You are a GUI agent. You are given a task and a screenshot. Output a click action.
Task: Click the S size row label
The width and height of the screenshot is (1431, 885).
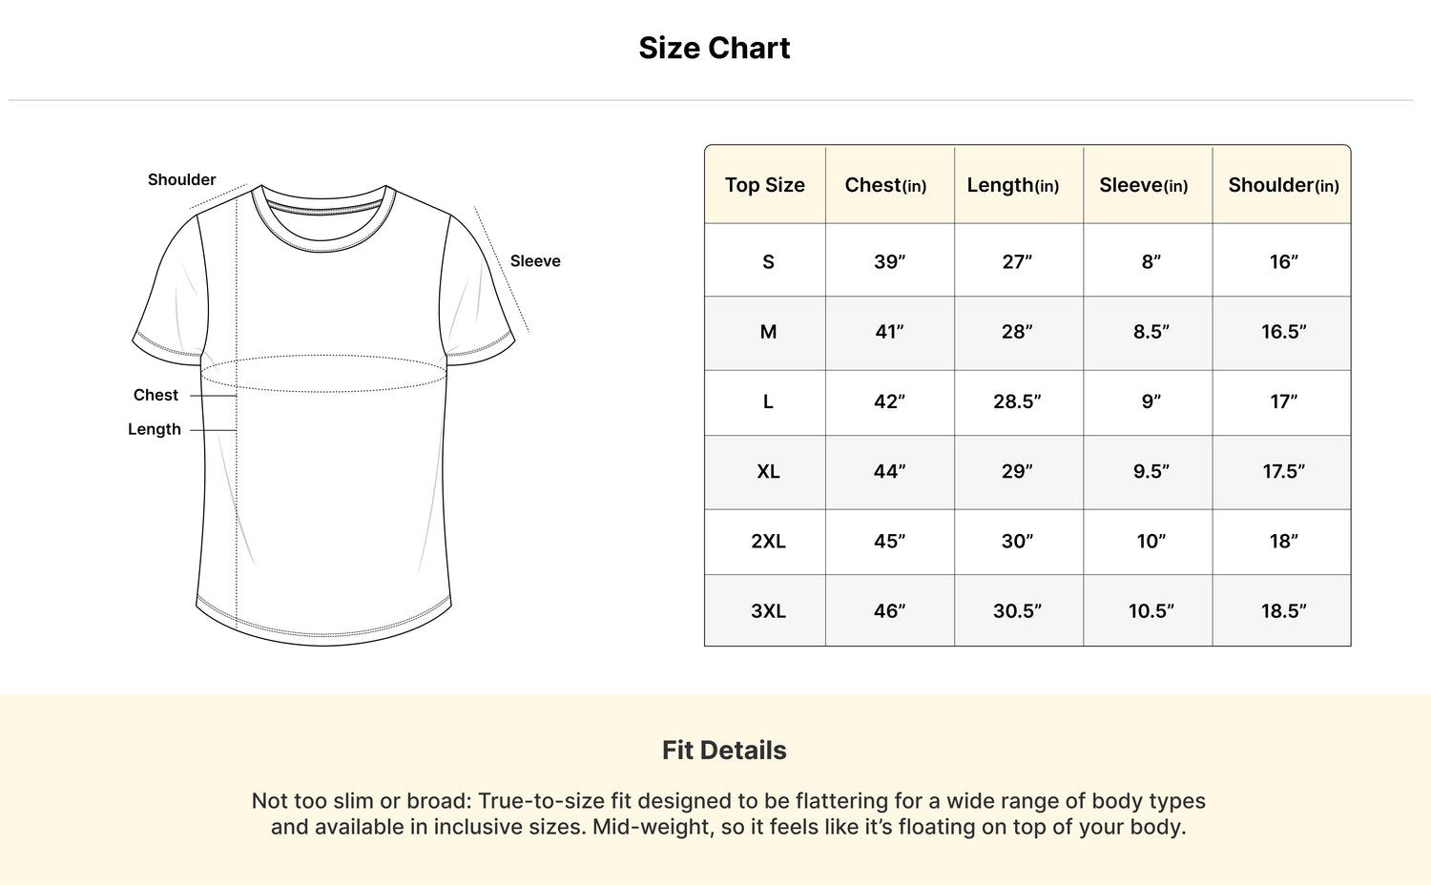(768, 261)
